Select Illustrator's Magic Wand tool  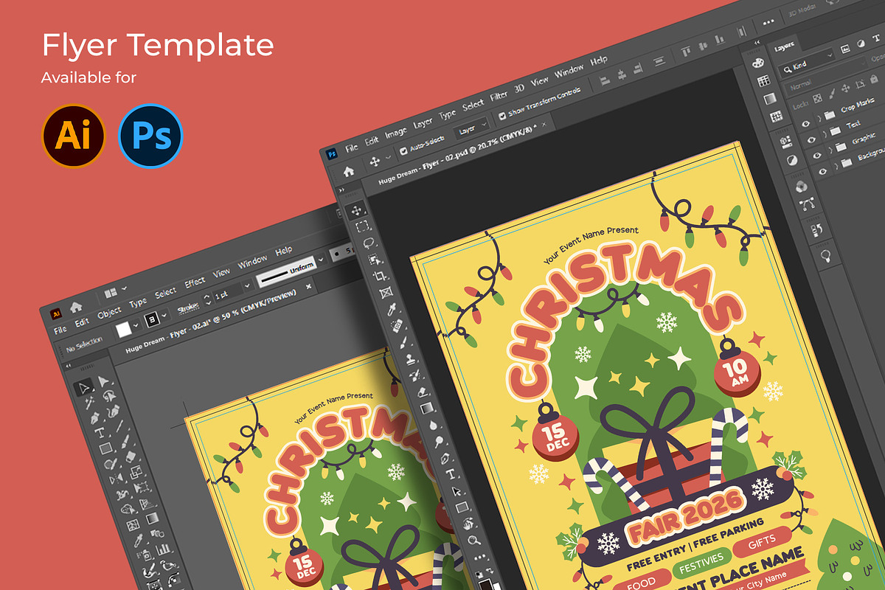coord(88,403)
